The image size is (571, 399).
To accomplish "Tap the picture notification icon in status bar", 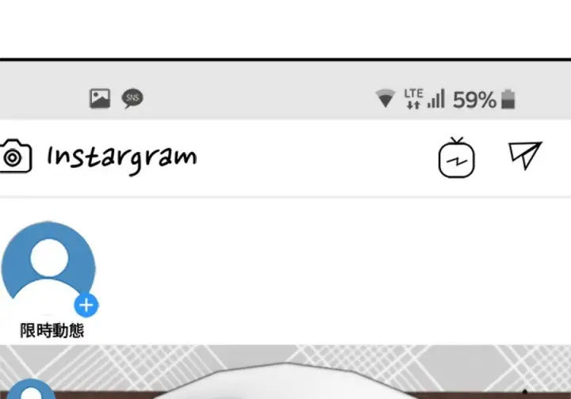I will click(100, 98).
